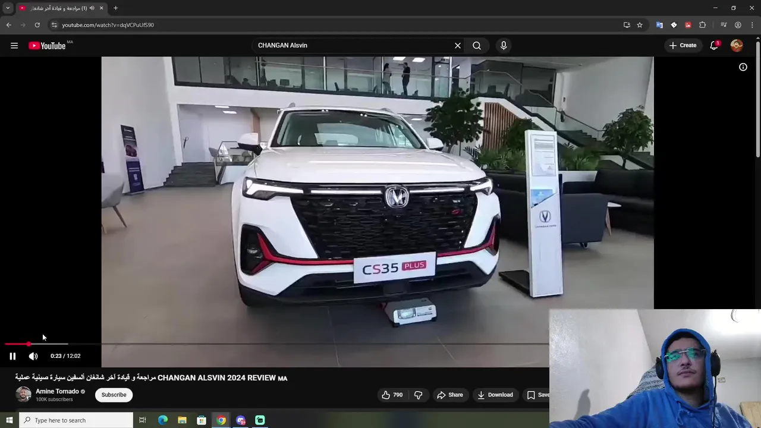Open Discord from taskbar
Viewport: 761px width, 428px height.
click(241, 420)
